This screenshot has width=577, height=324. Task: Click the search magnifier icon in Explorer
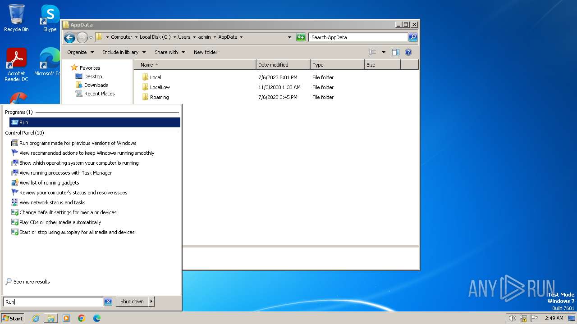coord(413,37)
